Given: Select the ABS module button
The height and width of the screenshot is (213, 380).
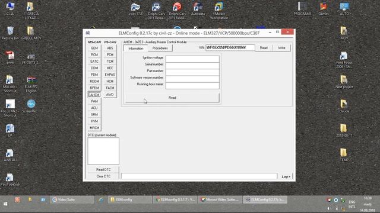Looking at the screenshot, I should (x=110, y=48).
